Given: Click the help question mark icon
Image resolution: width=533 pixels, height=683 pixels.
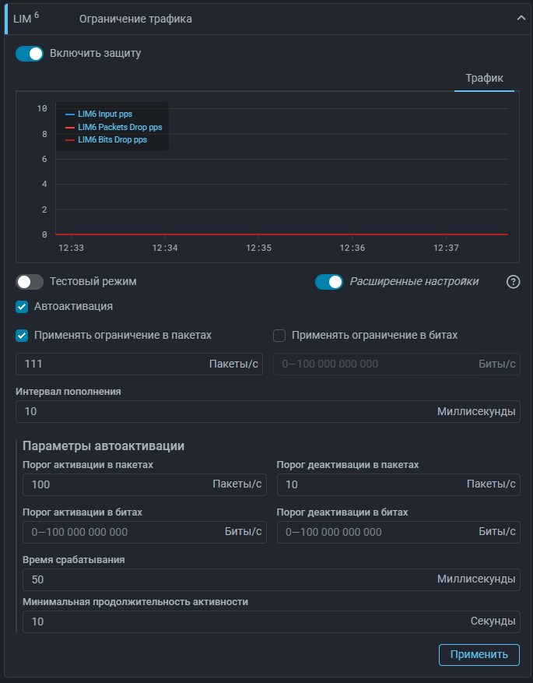Looking at the screenshot, I should point(513,282).
